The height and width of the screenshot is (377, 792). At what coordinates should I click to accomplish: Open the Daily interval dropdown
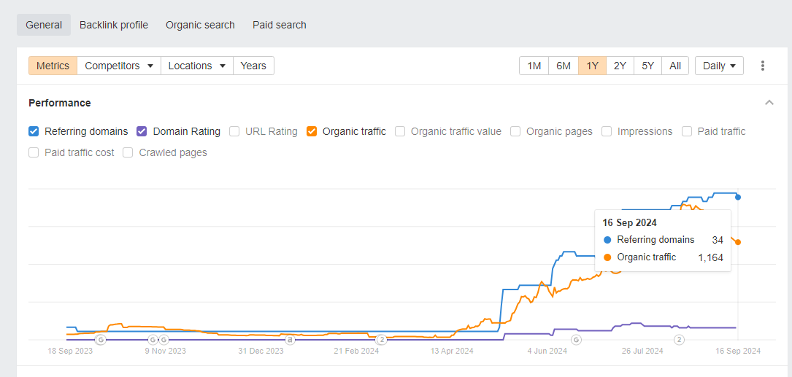coord(719,66)
